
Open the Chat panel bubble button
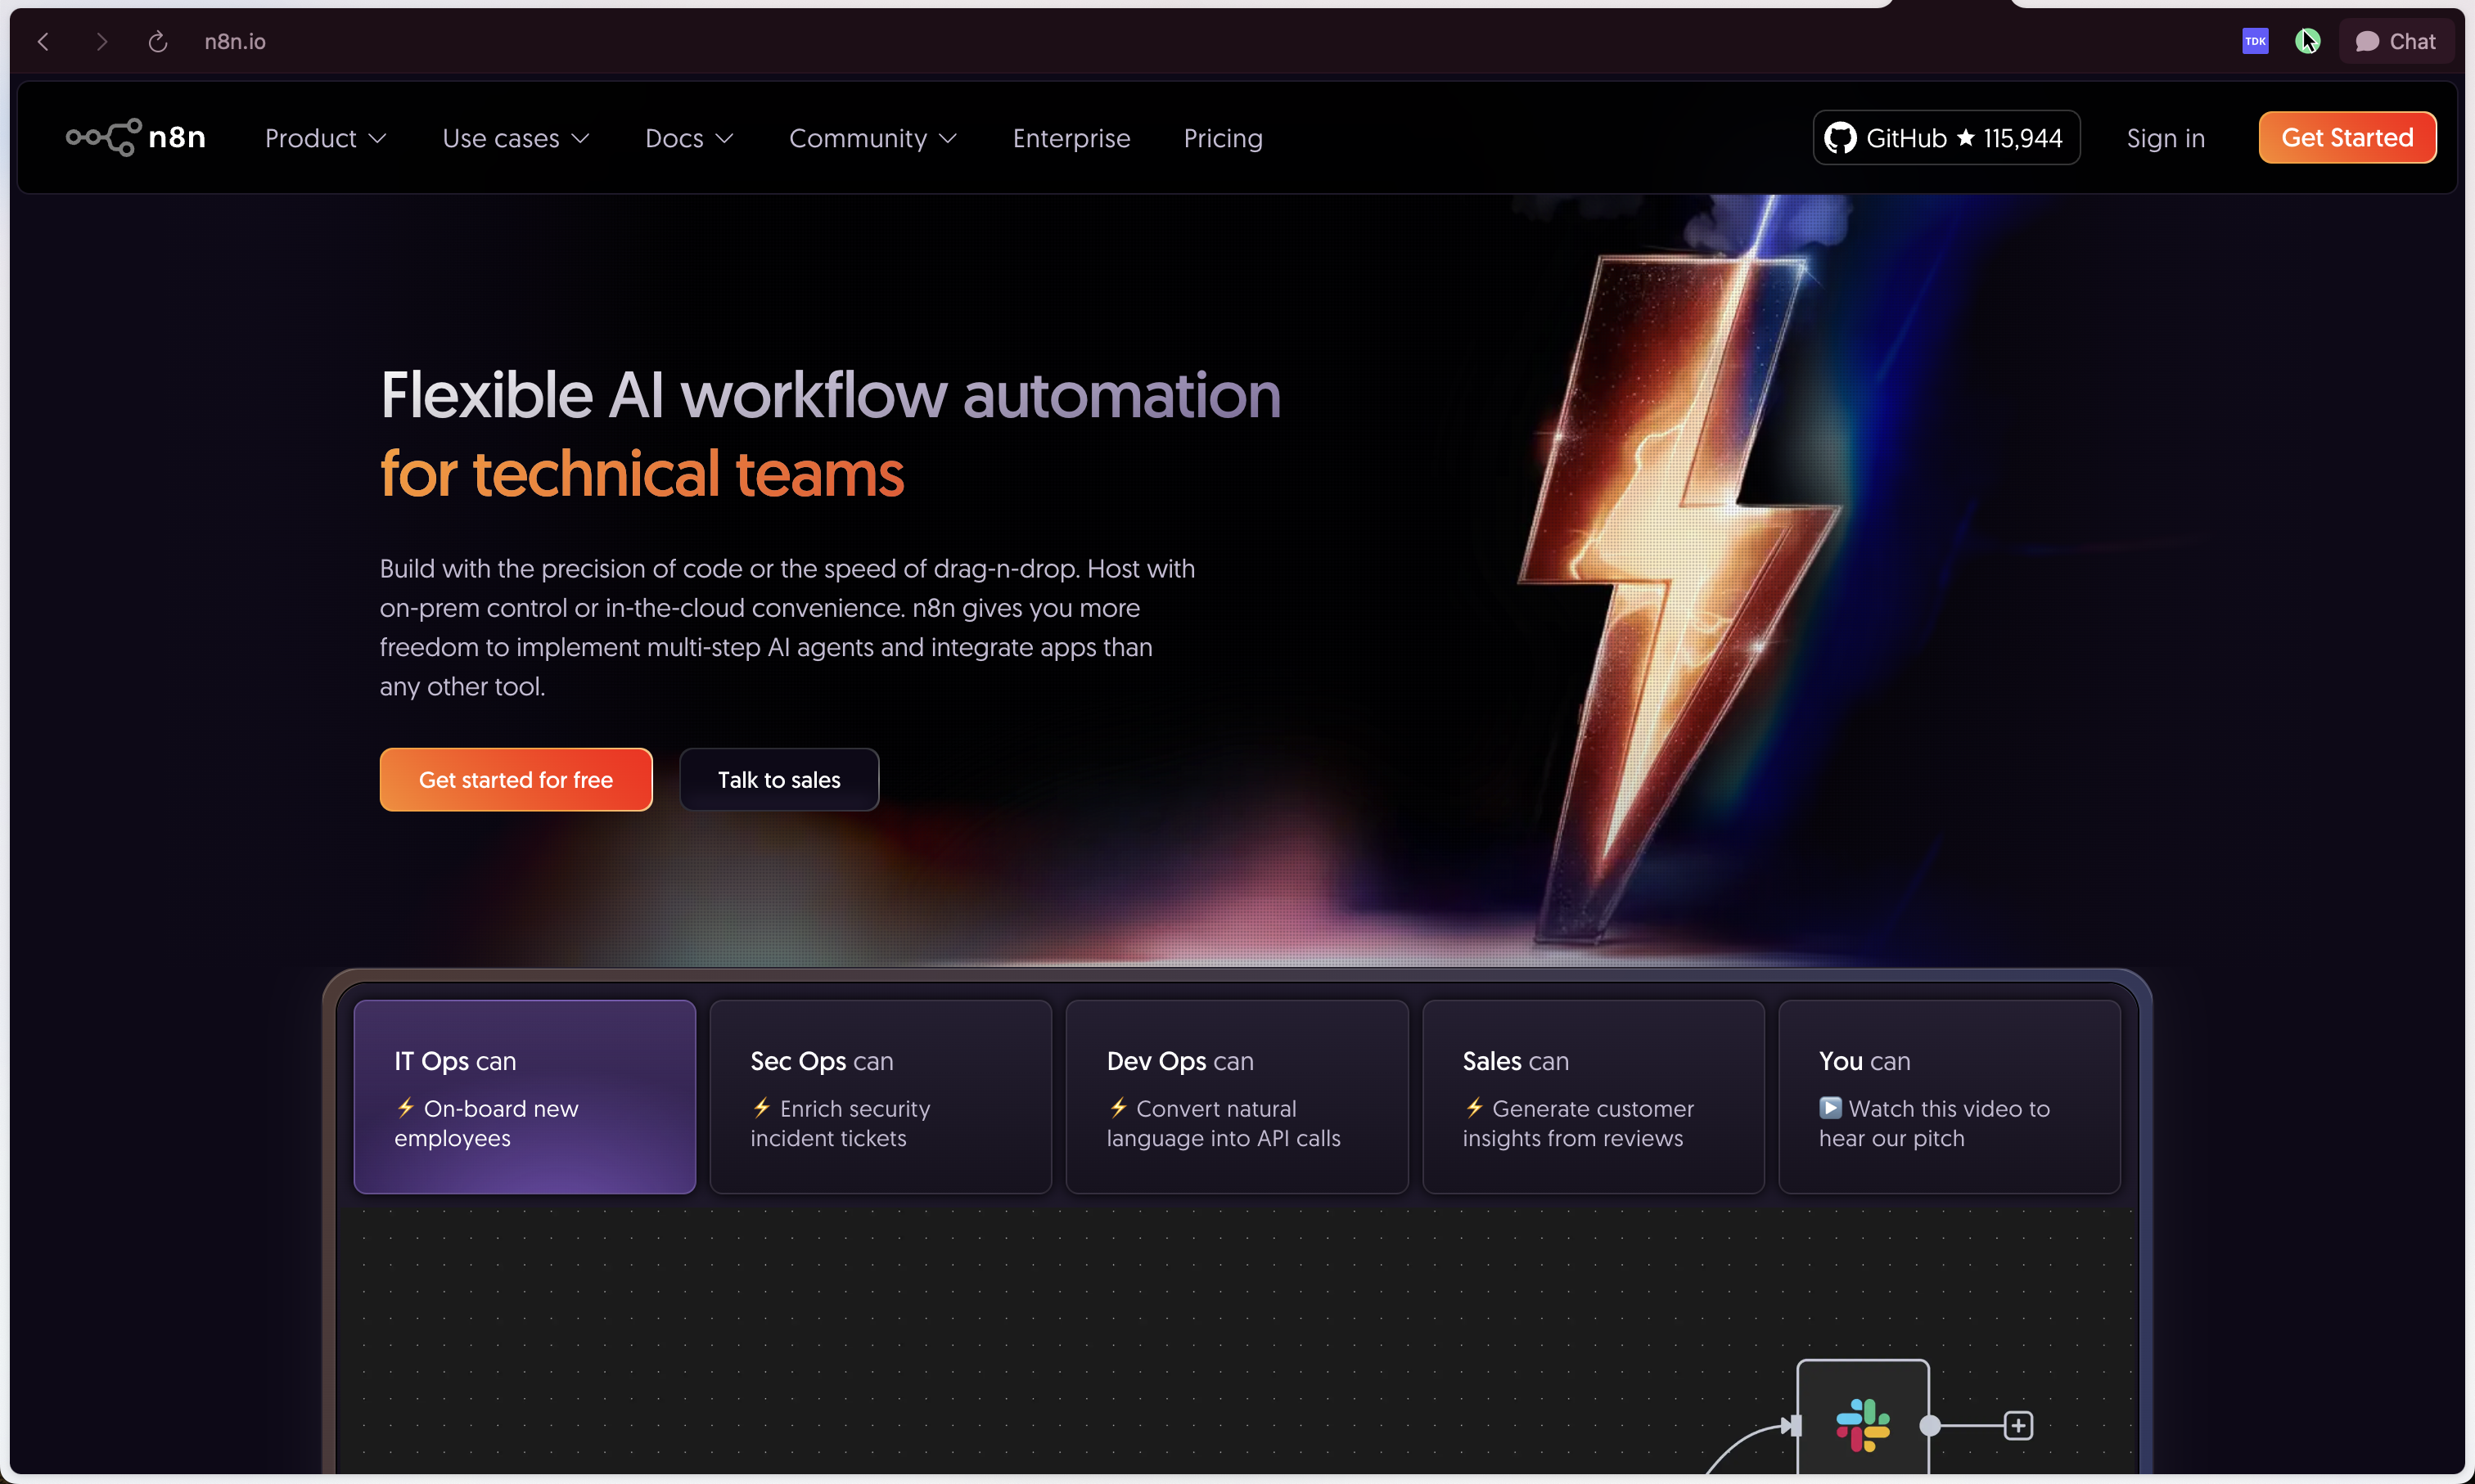(x=2396, y=41)
